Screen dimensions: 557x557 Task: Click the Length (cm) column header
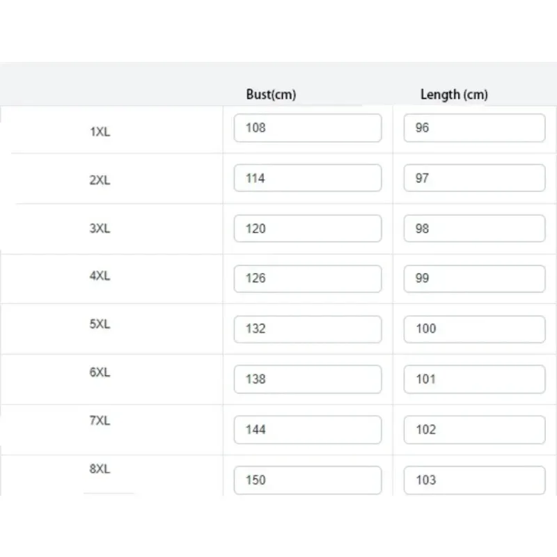pos(454,95)
